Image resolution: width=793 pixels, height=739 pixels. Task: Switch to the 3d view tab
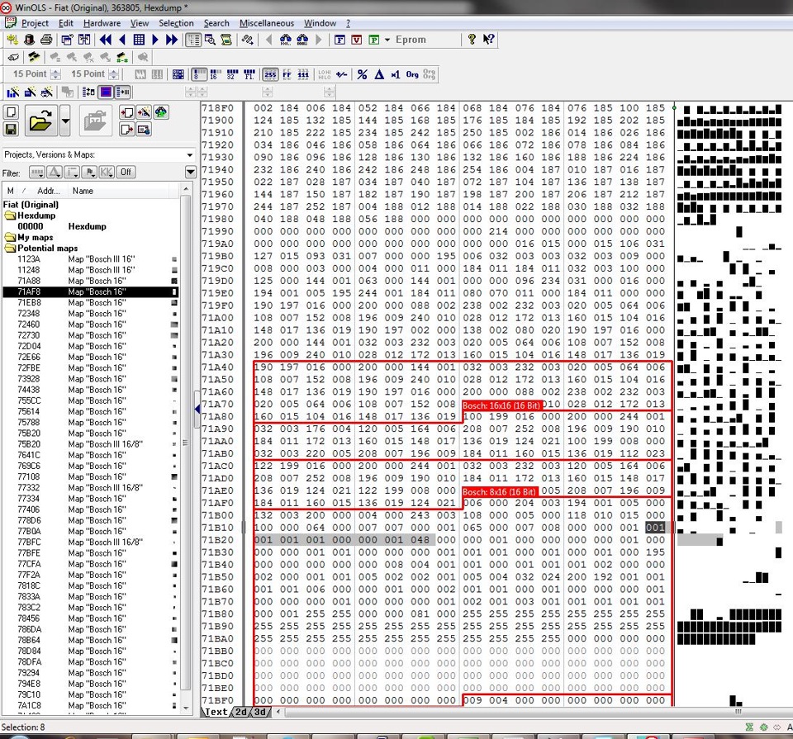[260, 712]
